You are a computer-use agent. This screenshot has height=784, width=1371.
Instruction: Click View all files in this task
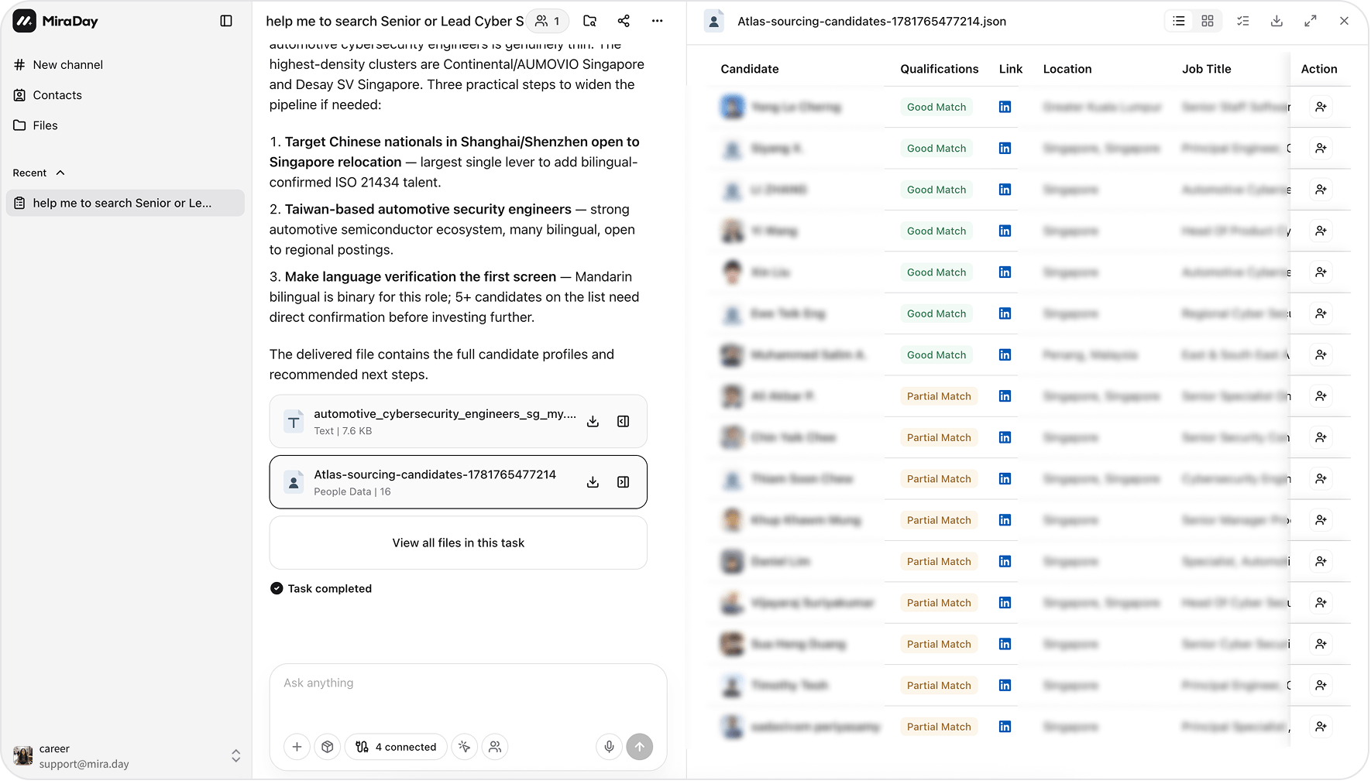[x=459, y=543]
